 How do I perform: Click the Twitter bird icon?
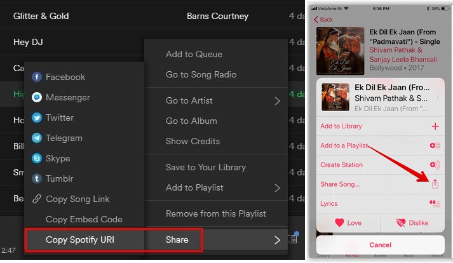pos(37,118)
